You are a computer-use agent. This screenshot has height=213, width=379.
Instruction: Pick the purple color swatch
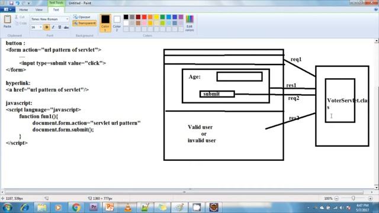tap(181, 17)
